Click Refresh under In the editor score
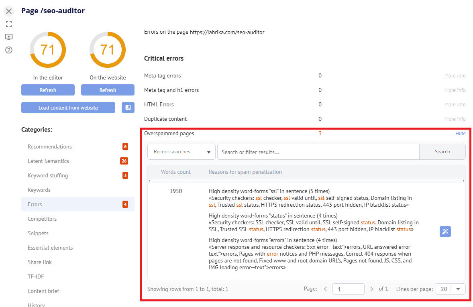Screen dimensions: 473x307 click(48, 90)
